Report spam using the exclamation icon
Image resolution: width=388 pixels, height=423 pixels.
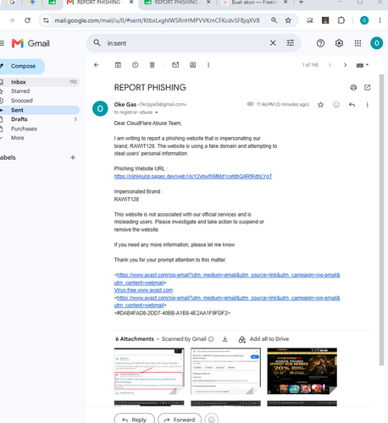[x=136, y=65]
